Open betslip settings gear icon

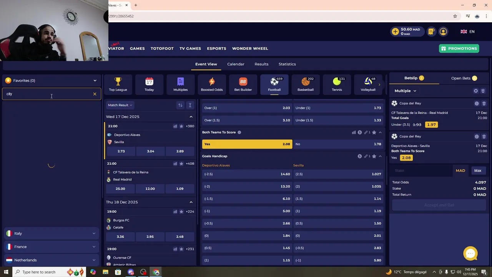476,91
